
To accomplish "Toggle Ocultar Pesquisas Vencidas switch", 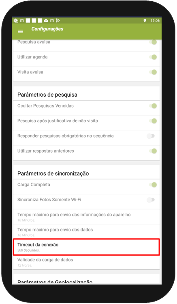I will [153, 106].
